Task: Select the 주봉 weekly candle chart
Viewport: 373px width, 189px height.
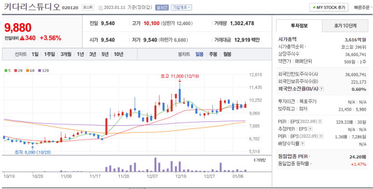Action: coord(213,54)
